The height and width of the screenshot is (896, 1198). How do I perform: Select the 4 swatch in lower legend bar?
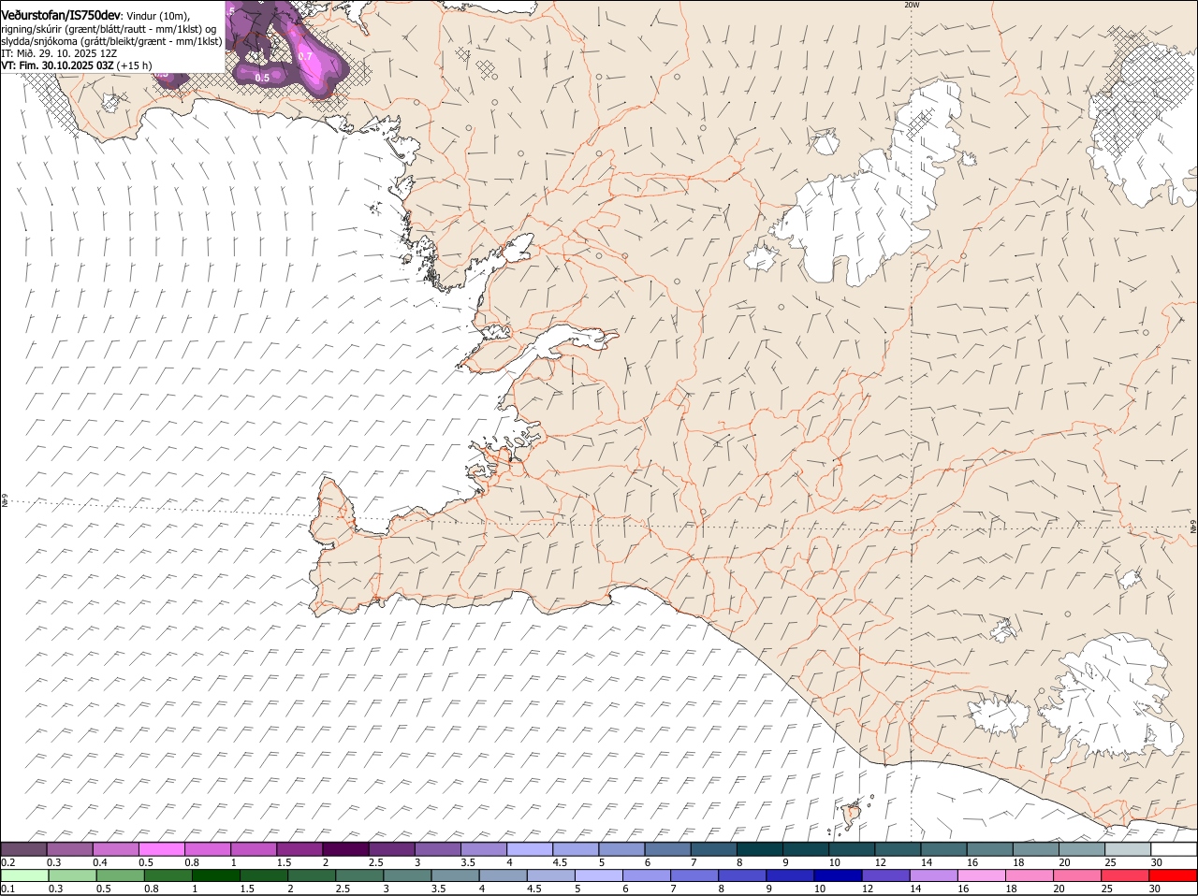[x=503, y=875]
